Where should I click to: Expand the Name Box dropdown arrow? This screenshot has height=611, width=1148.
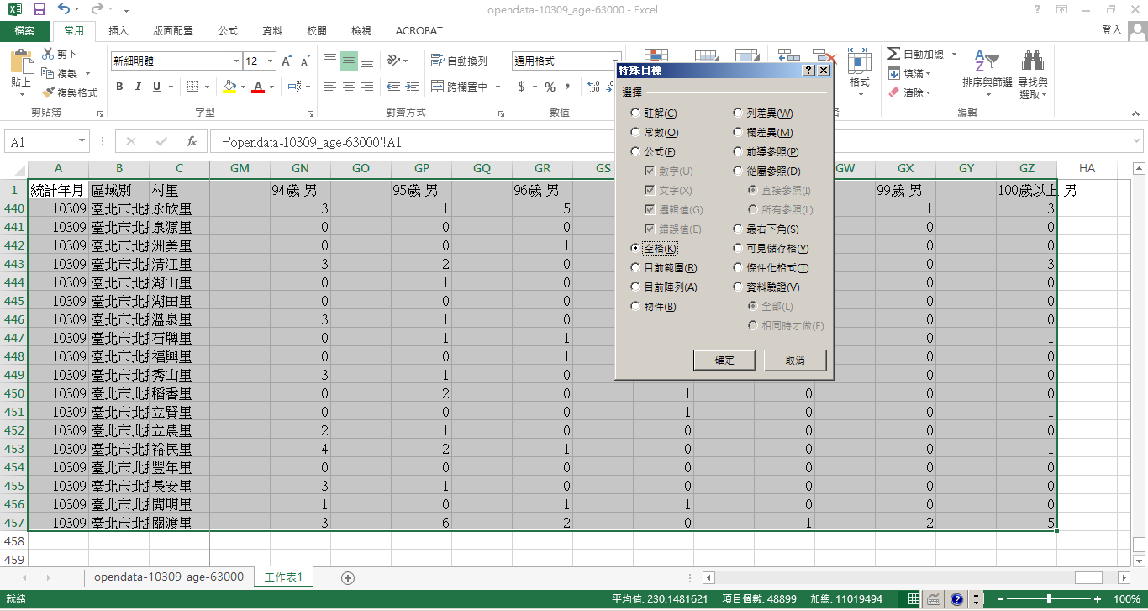[x=82, y=142]
